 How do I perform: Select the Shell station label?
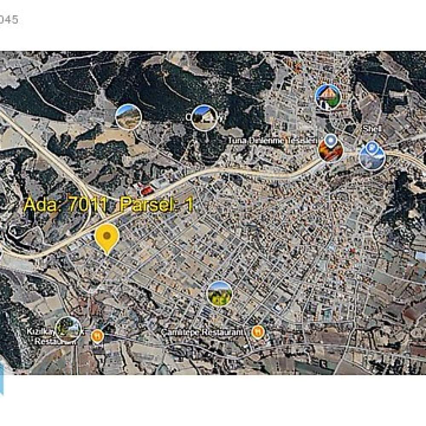coord(372,129)
